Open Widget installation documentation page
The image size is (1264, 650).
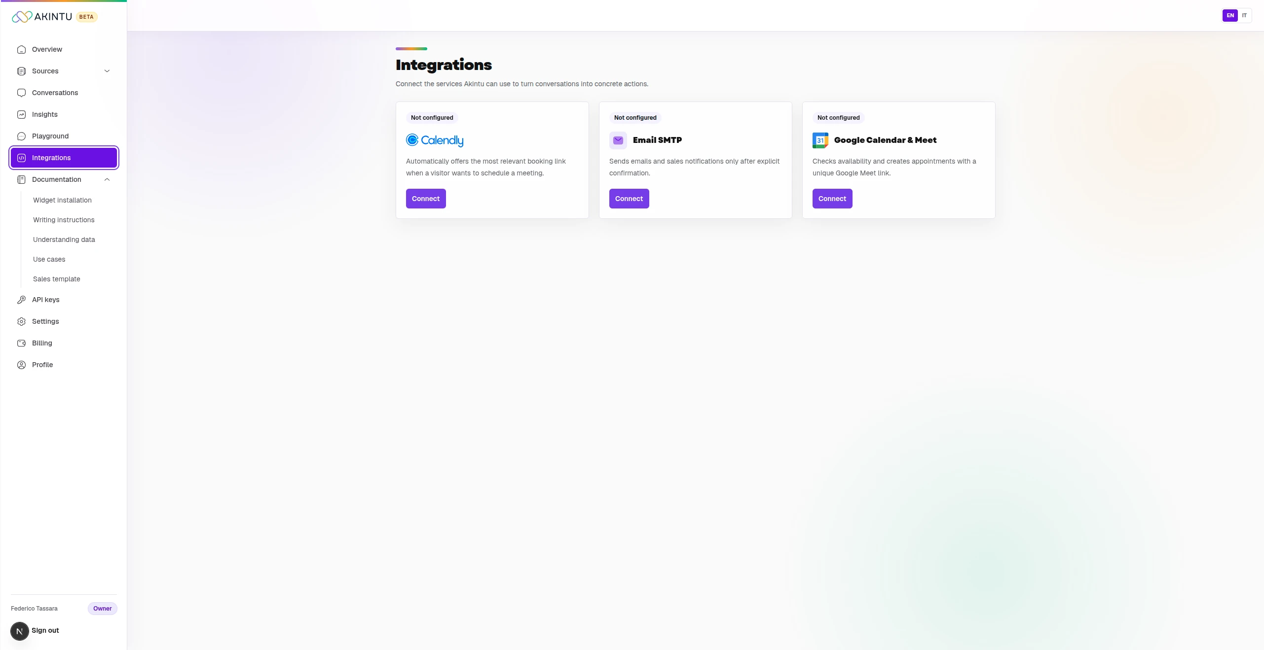pos(62,200)
